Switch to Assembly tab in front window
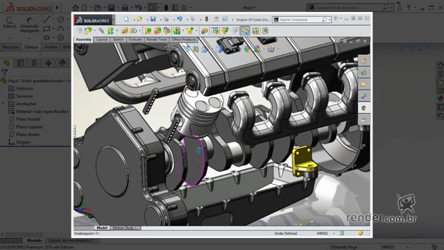Viewport: 444px width, 250px height. [83, 40]
